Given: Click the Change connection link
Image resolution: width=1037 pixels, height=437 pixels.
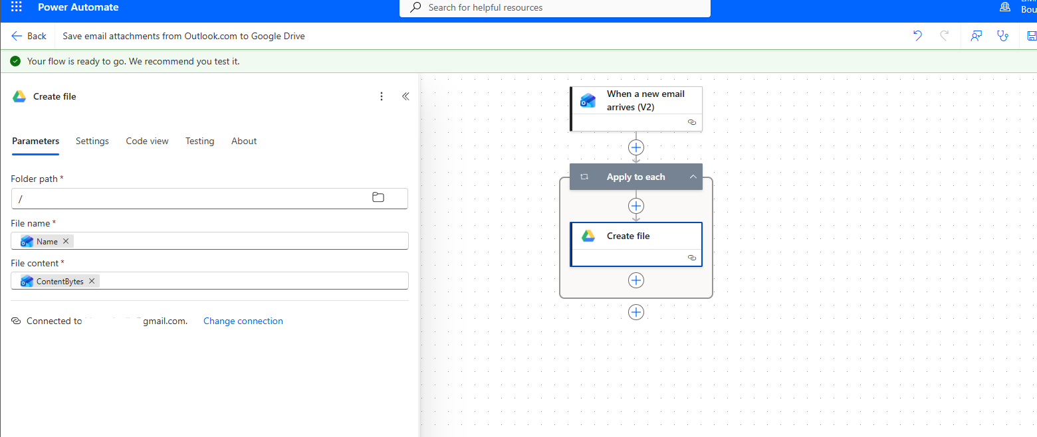Looking at the screenshot, I should pos(243,321).
